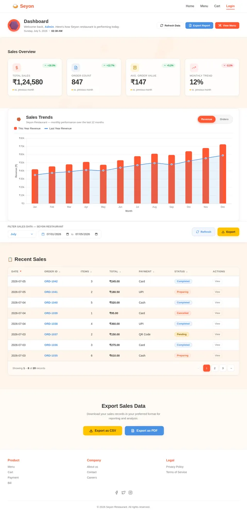Screen dimensions: 247x513
Task: Sort table by Order ID column
Action: 52,271
